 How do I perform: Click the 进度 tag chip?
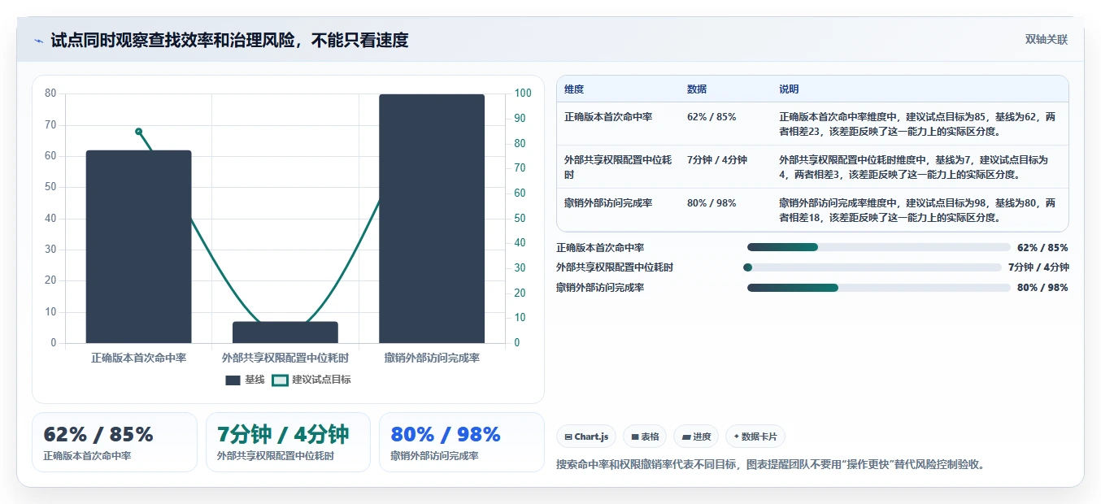(696, 437)
